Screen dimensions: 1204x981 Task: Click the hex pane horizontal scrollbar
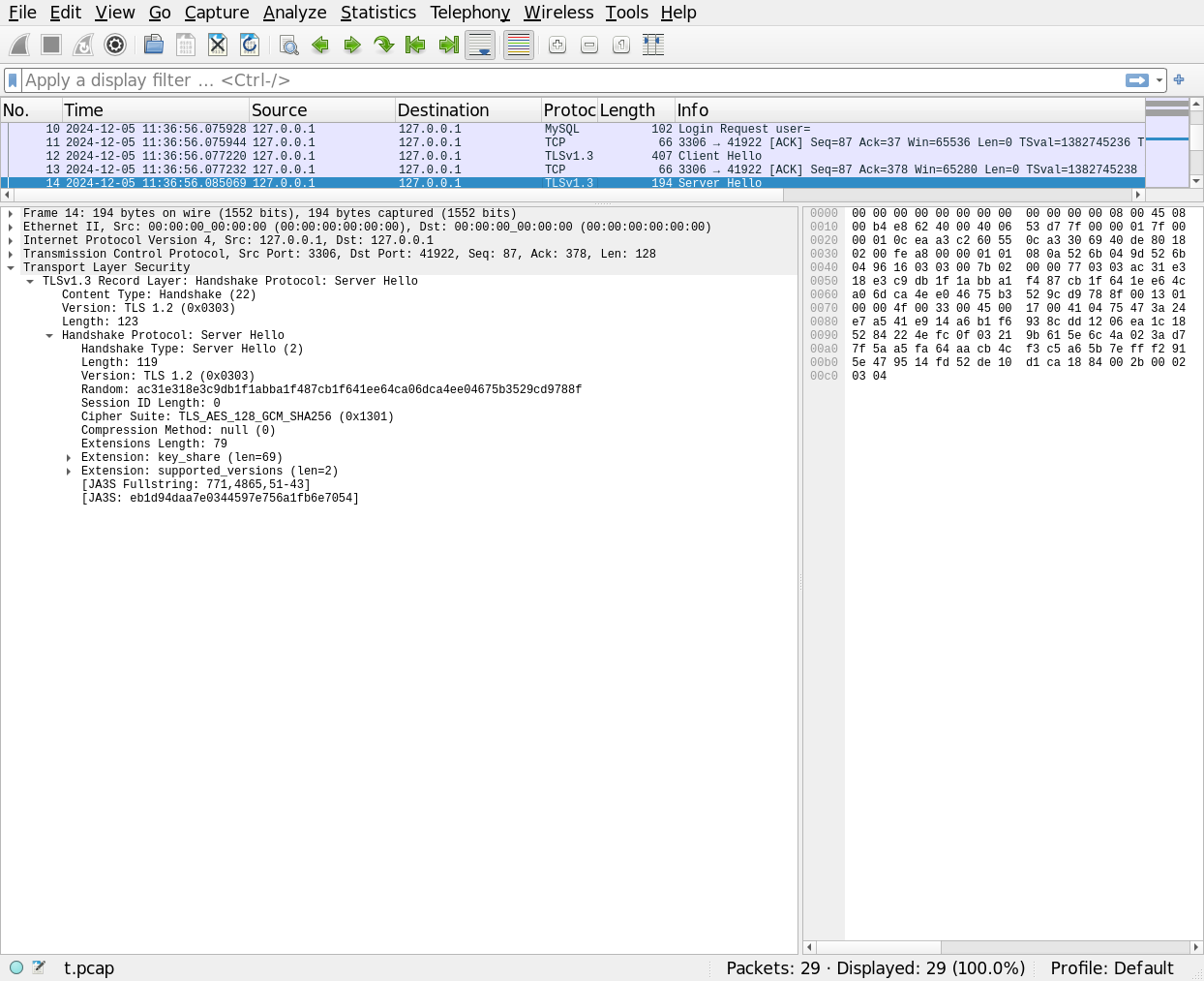tap(1003, 947)
